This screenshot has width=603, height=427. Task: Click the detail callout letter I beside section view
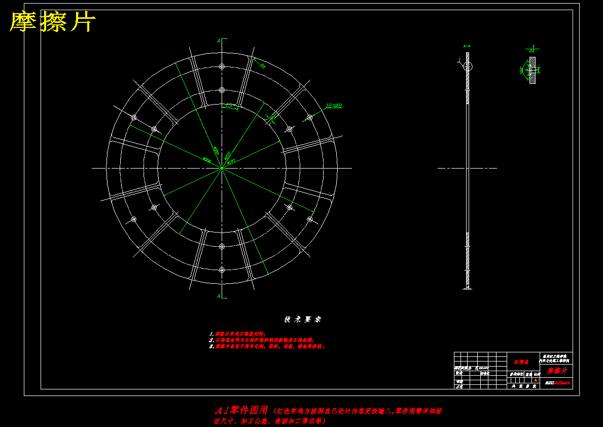click(x=459, y=60)
